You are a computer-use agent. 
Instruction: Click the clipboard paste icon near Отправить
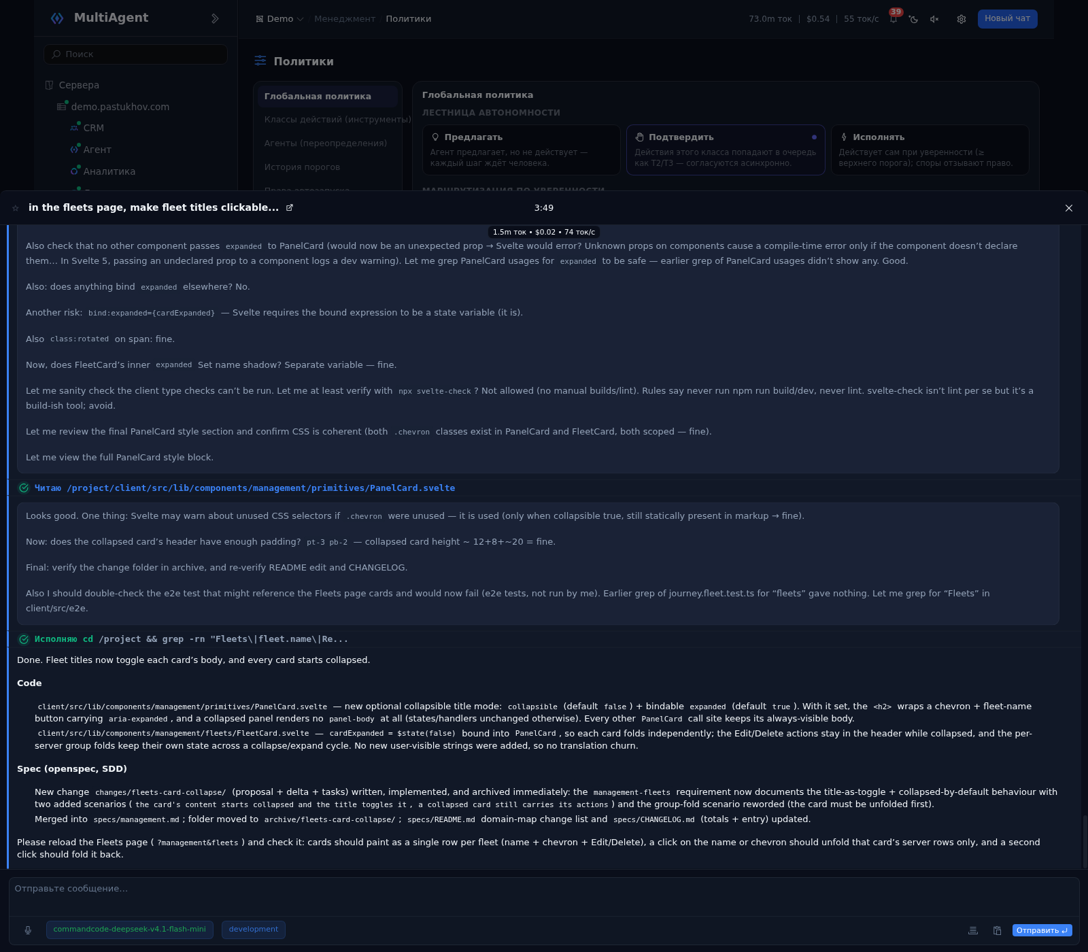coord(997,930)
